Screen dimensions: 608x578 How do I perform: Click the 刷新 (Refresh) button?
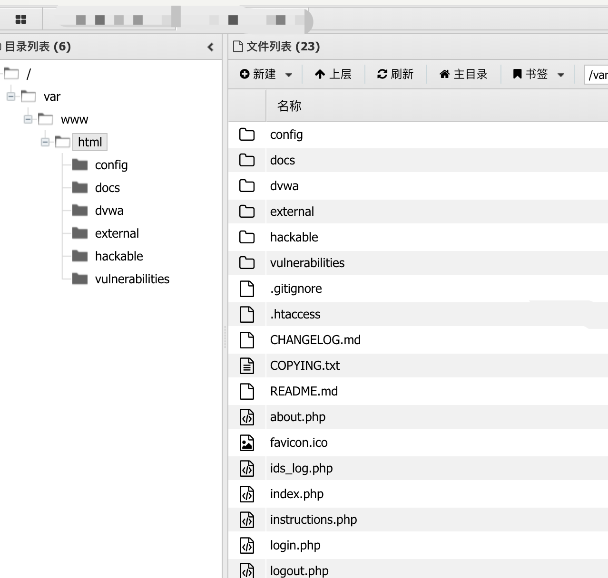pos(395,74)
